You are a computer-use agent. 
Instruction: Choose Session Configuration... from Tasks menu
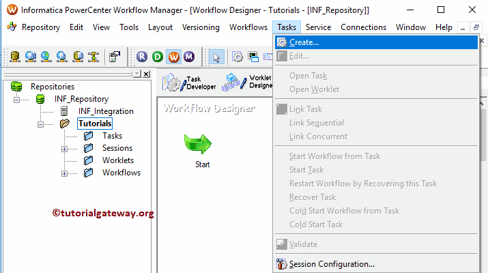tap(376, 264)
